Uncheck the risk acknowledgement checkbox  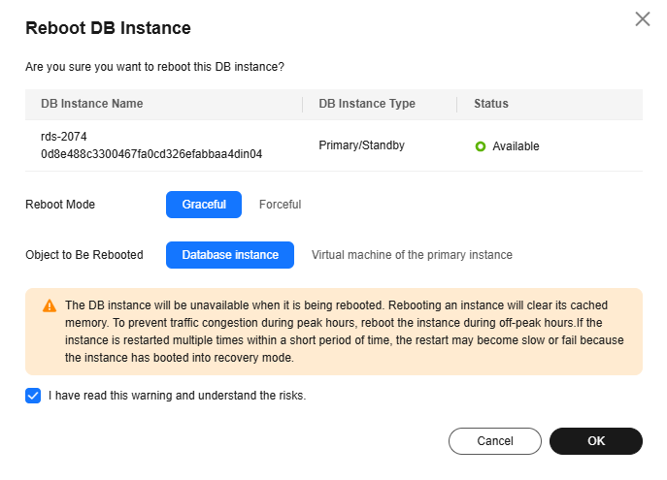pos(33,396)
